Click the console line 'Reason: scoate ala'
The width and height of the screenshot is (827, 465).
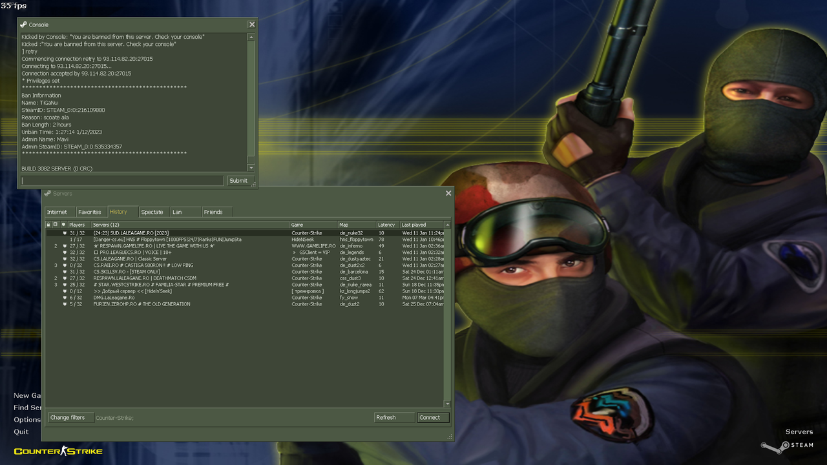(x=45, y=117)
